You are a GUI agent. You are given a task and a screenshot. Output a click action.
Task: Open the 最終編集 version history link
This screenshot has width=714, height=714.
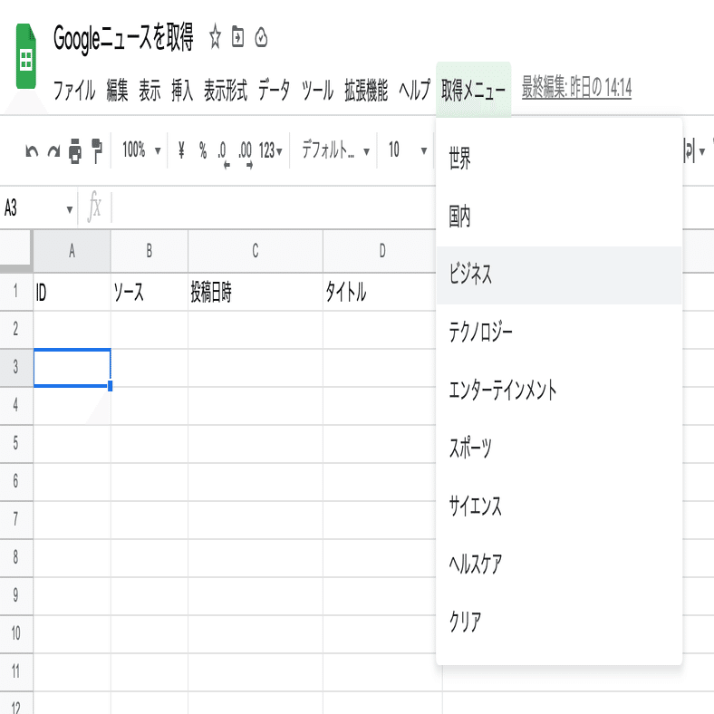[576, 88]
